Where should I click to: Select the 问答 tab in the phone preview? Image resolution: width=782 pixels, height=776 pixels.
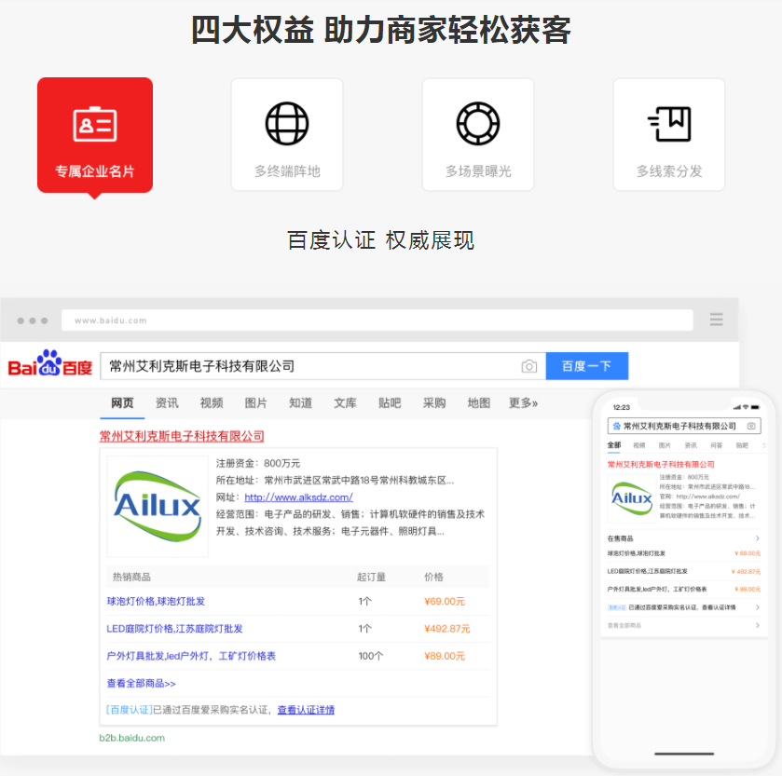point(716,445)
